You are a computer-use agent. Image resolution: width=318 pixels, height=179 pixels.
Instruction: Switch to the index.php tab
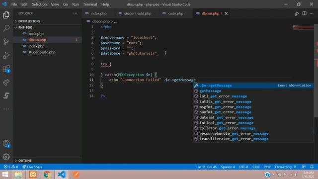[x=98, y=13]
